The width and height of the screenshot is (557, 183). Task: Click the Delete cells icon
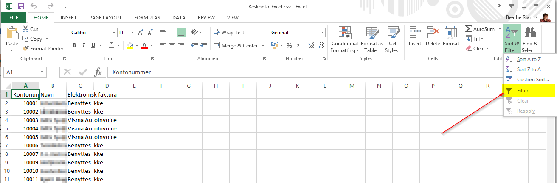[x=433, y=33]
